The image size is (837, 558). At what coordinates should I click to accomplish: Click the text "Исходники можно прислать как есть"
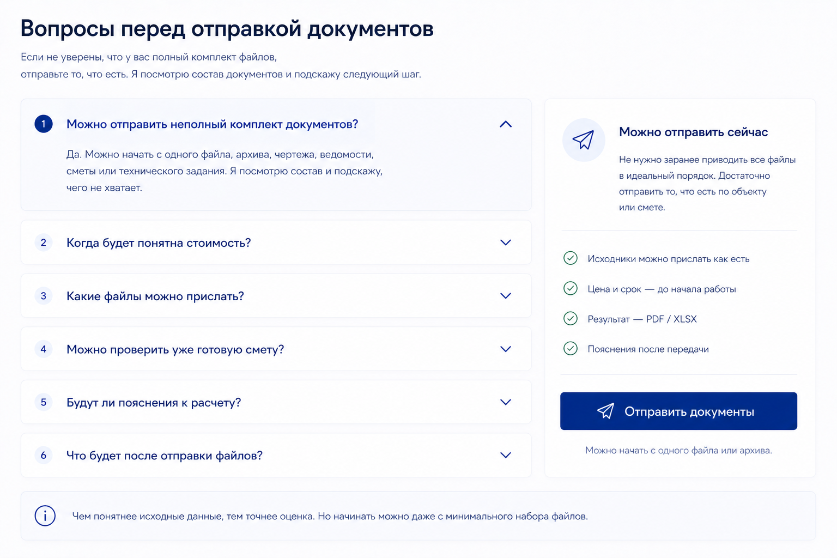coord(669,259)
